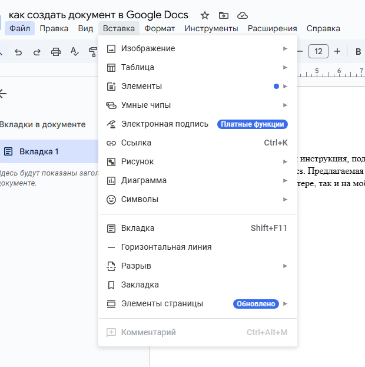Screen dimensions: 365x367
Task: Expand the Умные чипы submenu arrow
Action: pos(285,105)
